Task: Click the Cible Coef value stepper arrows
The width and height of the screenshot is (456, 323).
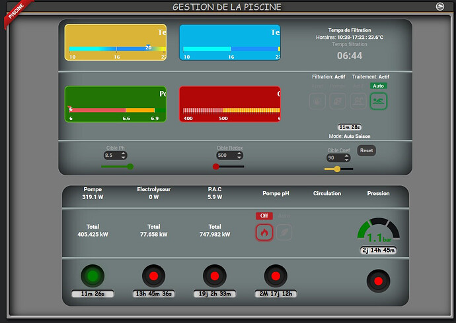Action: pyautogui.click(x=349, y=158)
